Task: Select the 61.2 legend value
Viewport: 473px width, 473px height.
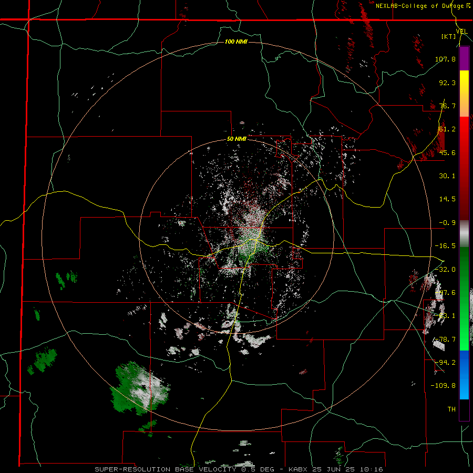Action: tap(447, 129)
